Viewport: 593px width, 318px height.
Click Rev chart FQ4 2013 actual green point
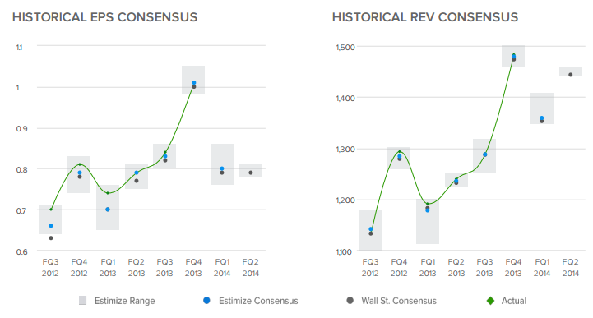tap(513, 55)
